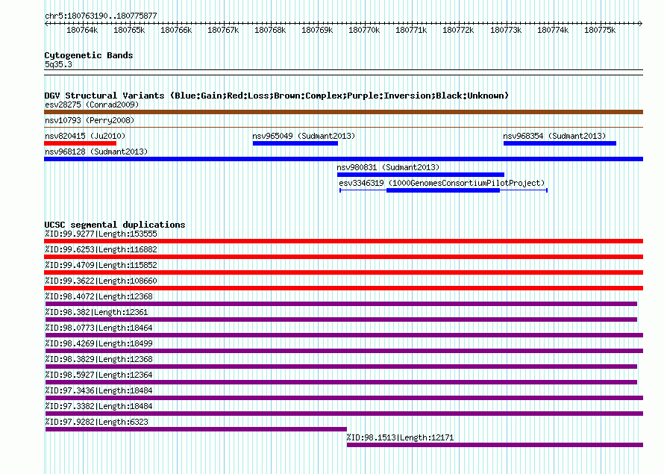Click the left arrow of the coordinate ruler
The width and height of the screenshot is (664, 474).
(46, 24)
